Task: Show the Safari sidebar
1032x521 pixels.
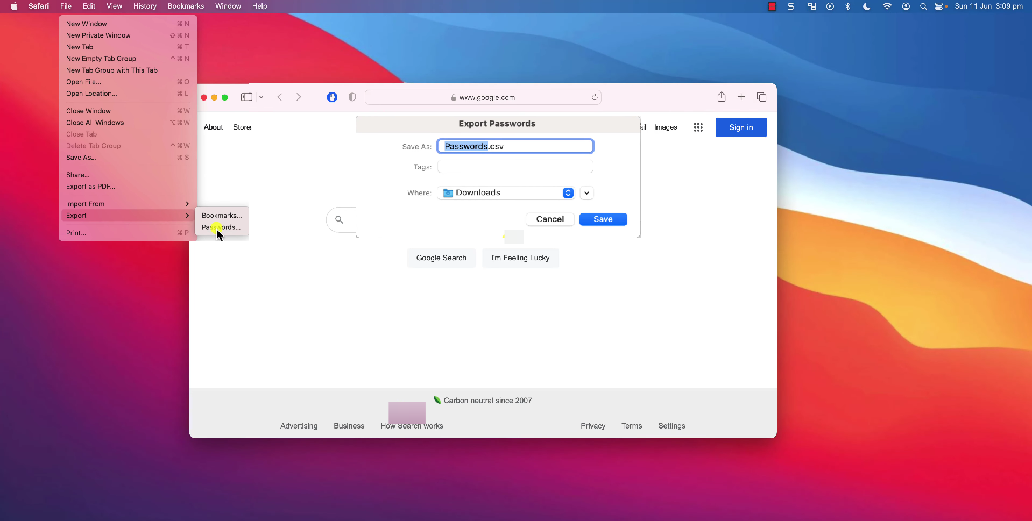Action: point(246,97)
